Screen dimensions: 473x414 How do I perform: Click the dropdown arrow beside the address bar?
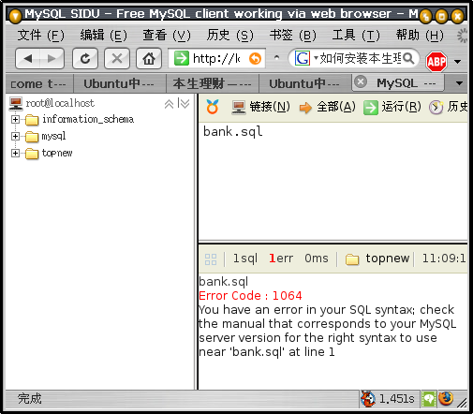(276, 58)
